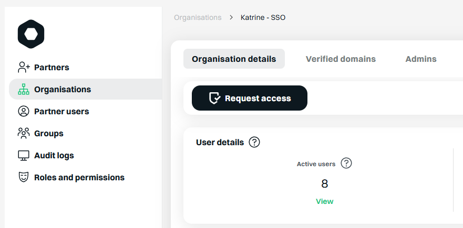Click the hexagon logo in the sidebar

coord(31,34)
